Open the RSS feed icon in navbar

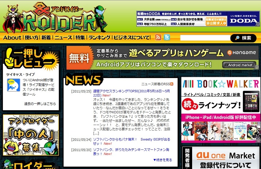click(x=158, y=37)
